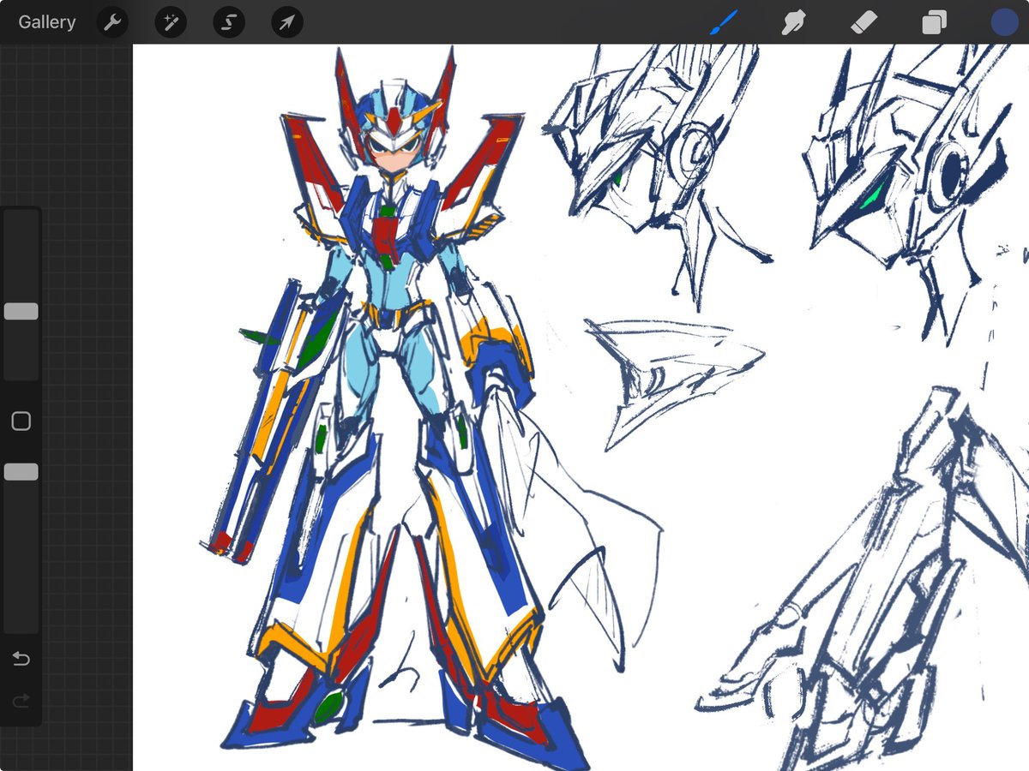Select the Eraser tool
This screenshot has height=771, width=1029.
tap(864, 22)
